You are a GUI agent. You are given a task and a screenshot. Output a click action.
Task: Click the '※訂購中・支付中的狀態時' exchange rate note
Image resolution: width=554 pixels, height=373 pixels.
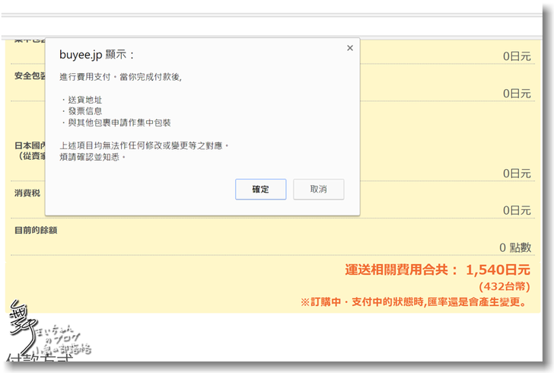[414, 302]
